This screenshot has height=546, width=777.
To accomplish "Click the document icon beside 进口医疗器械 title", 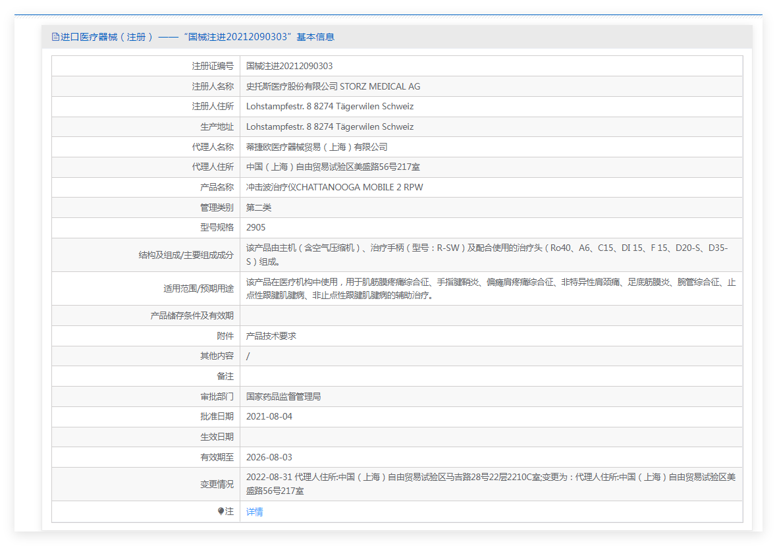I will [x=55, y=37].
